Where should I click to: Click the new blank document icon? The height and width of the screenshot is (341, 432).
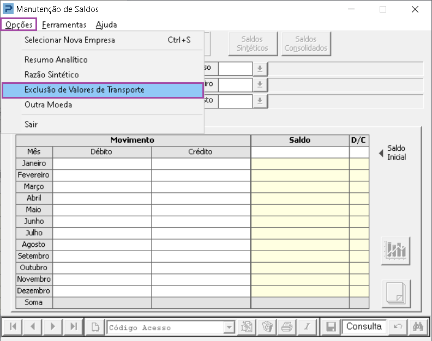tap(95, 327)
